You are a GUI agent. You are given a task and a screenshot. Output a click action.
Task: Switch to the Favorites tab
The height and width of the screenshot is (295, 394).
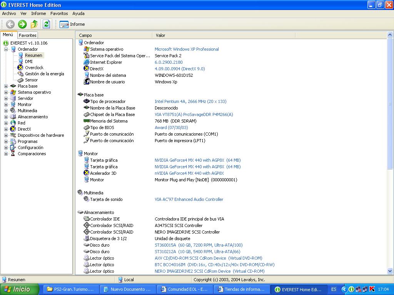tap(28, 35)
